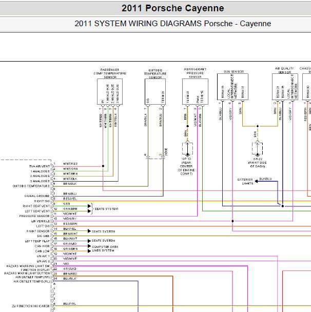The width and height of the screenshot is (311, 312).
Task: Select the 'REFRIGERANT PRESSURE SENSOR' component label
Action: click(x=195, y=73)
